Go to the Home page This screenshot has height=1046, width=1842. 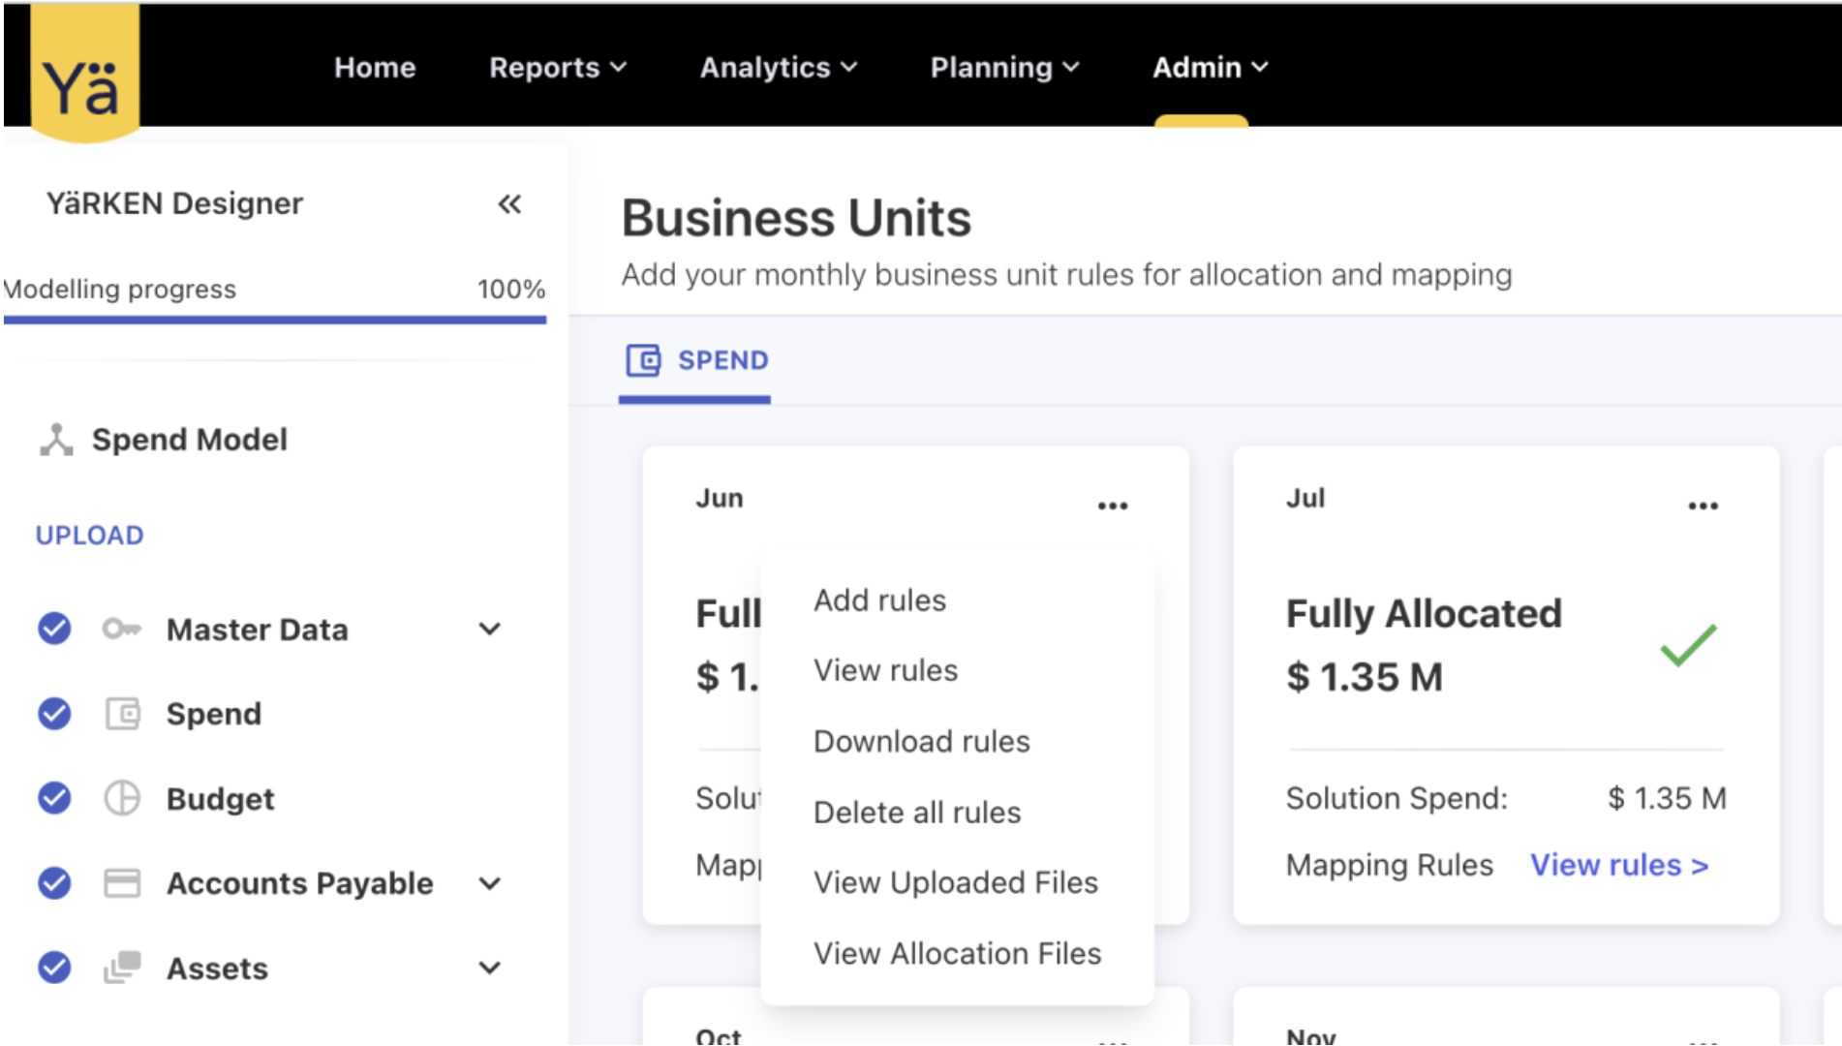point(375,68)
